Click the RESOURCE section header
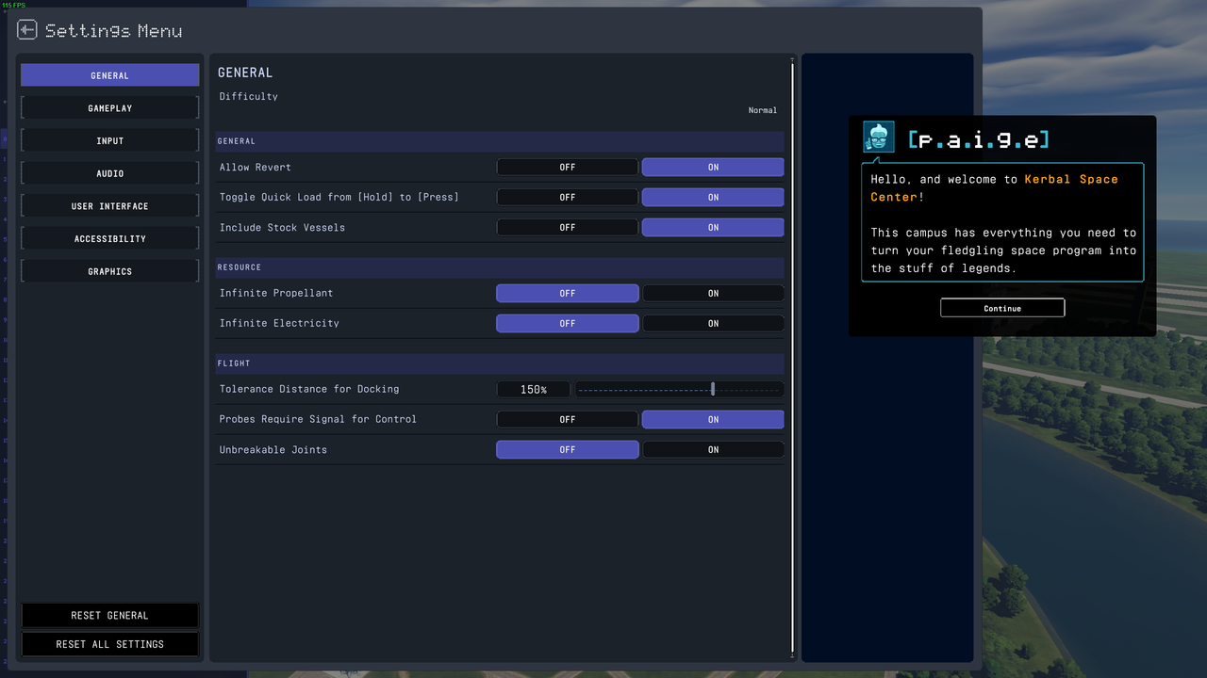Image resolution: width=1207 pixels, height=678 pixels. tap(500, 267)
